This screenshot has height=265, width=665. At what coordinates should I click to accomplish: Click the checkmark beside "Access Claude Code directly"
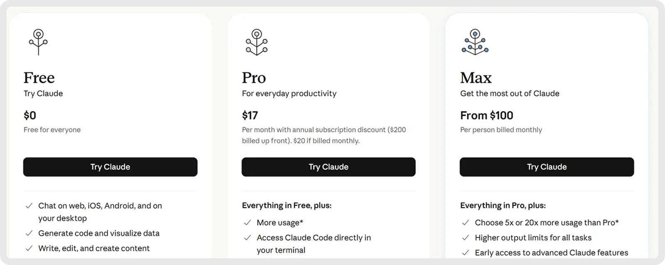(247, 238)
